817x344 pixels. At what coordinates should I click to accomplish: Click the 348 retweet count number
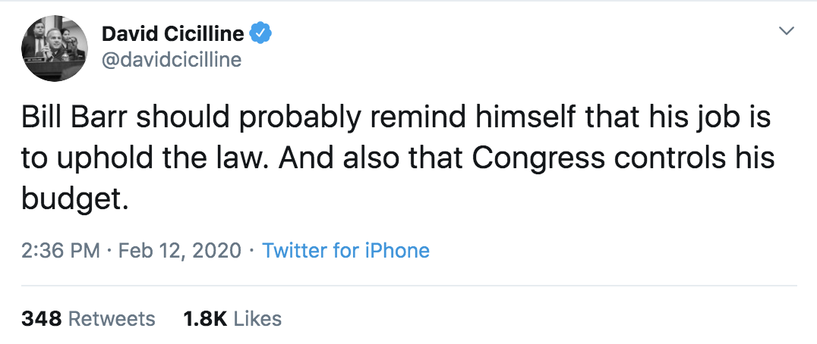pos(41,319)
